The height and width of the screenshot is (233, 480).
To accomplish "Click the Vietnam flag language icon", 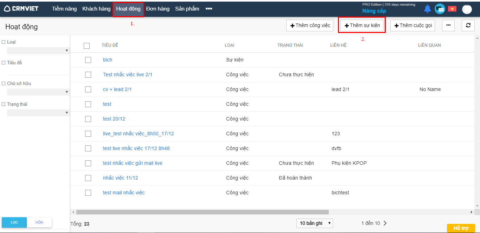I will pyautogui.click(x=452, y=9).
